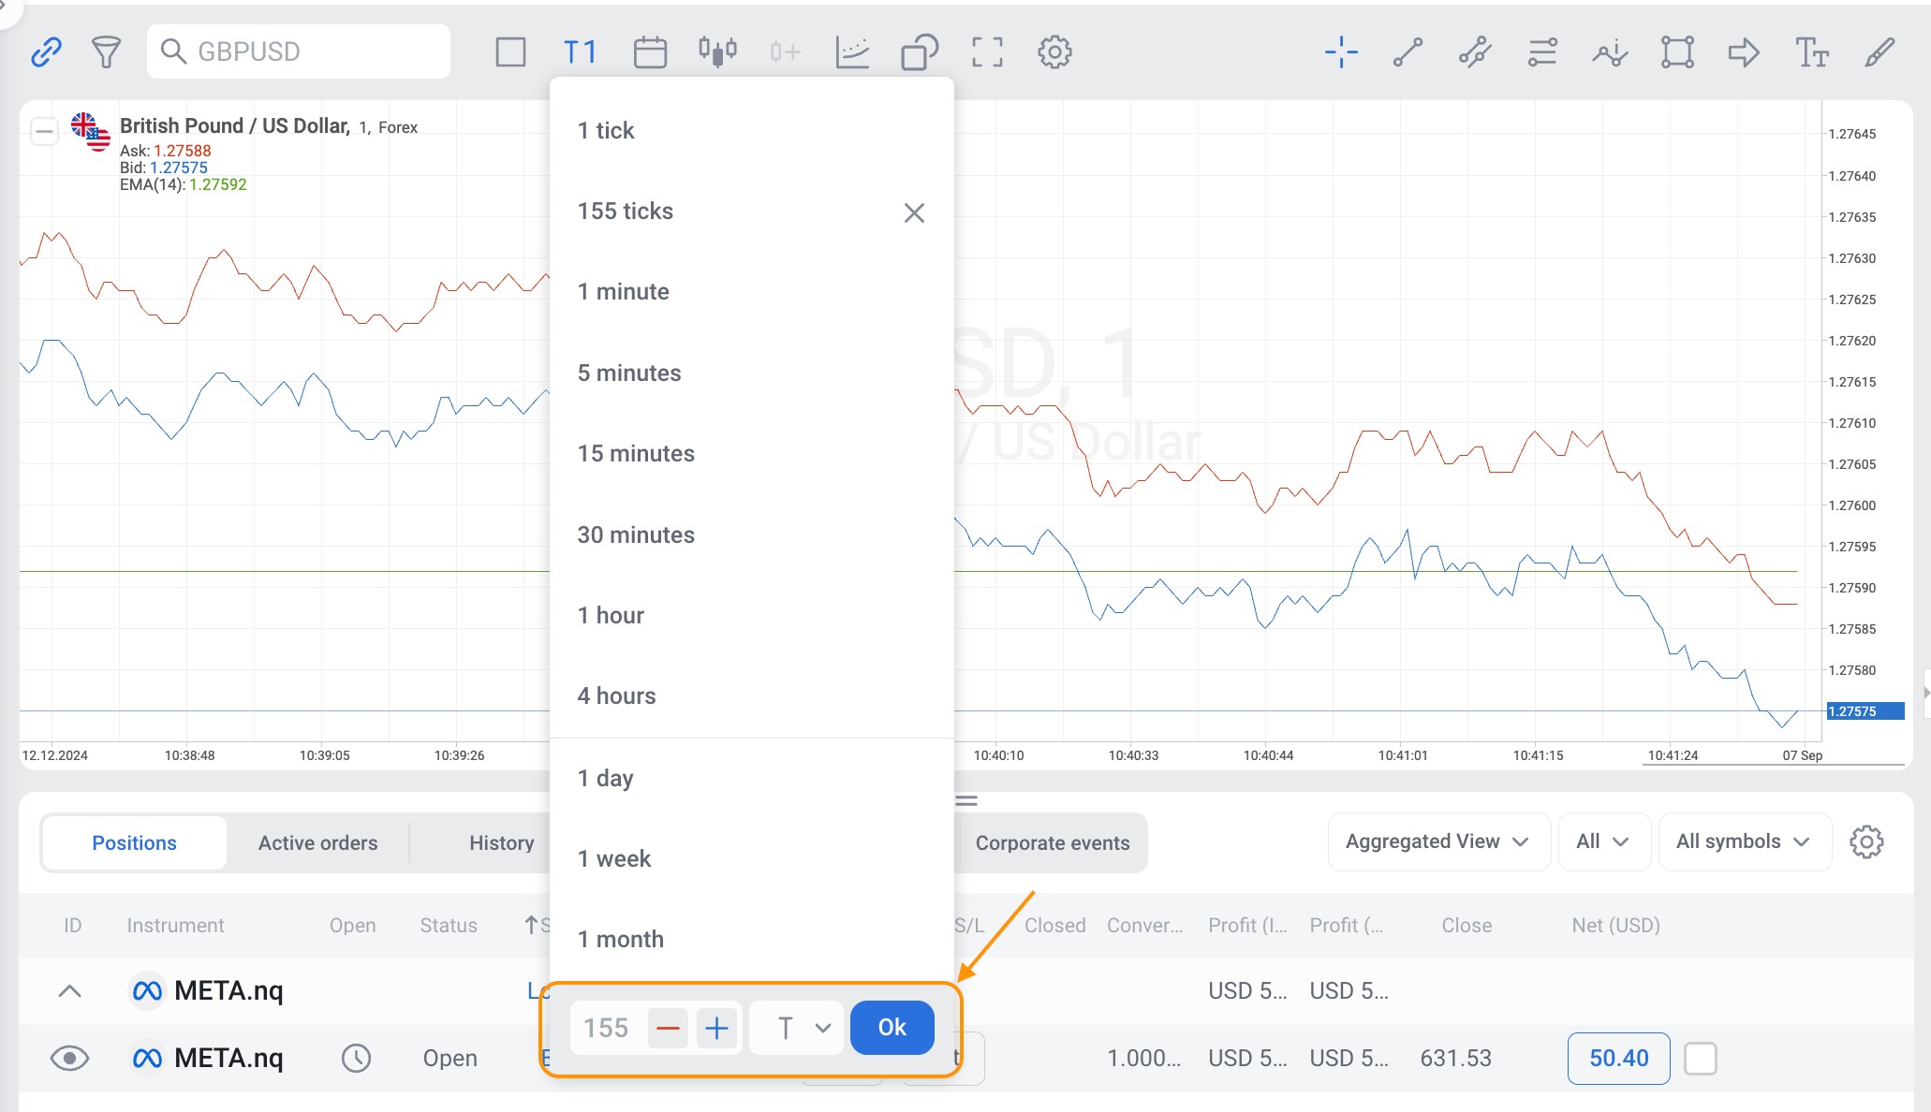
Task: Select the pencil drawing tool
Action: coord(1879,51)
